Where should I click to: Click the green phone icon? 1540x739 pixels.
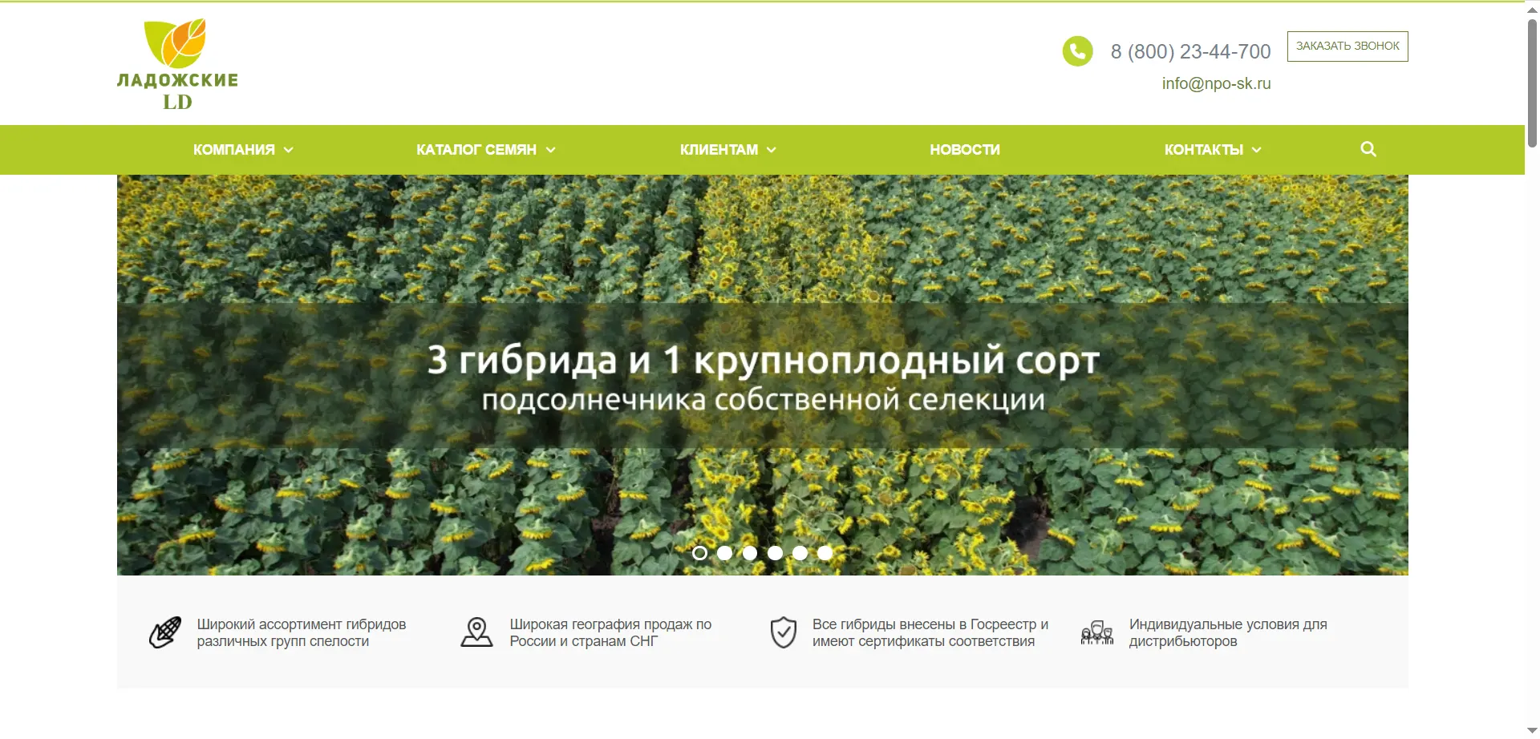[1077, 51]
